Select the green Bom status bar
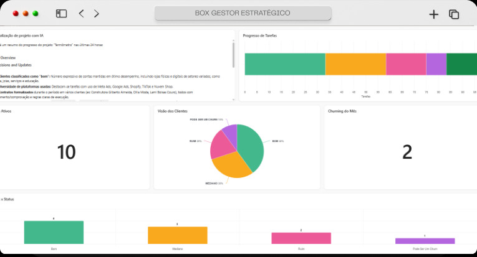Screen dimensions: 477x257 [x=54, y=233]
